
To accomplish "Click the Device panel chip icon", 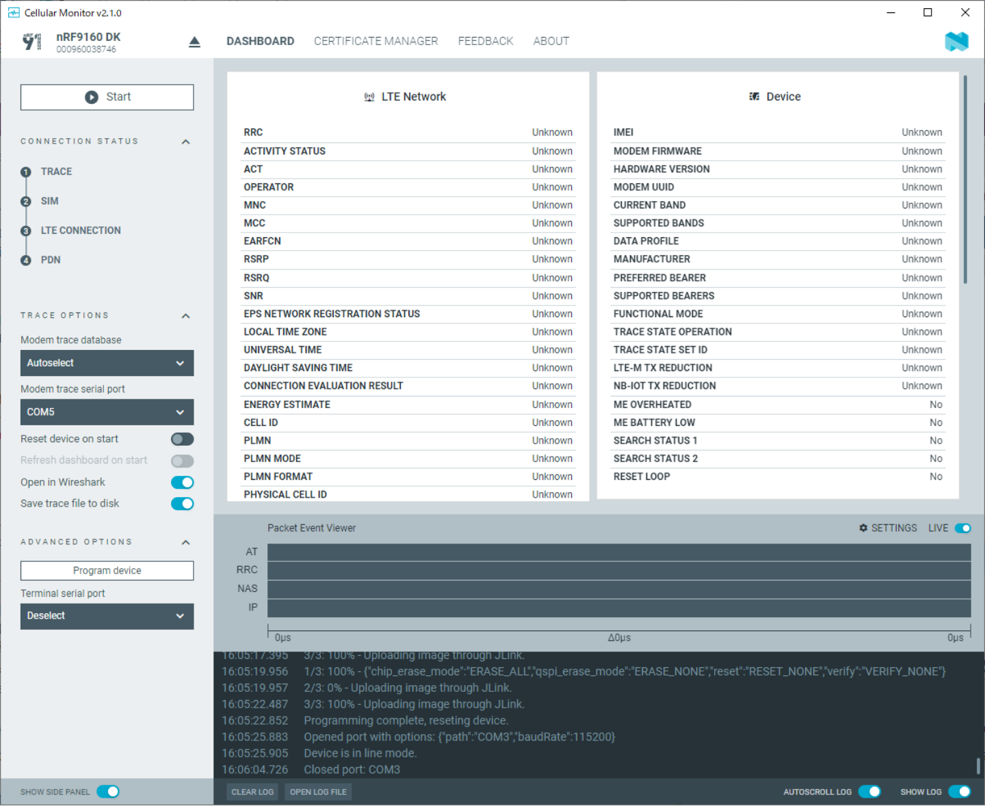I will [754, 97].
